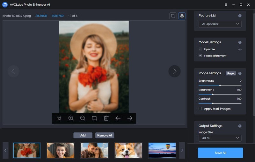Click the Save All button
255x162 pixels.
tap(220, 153)
